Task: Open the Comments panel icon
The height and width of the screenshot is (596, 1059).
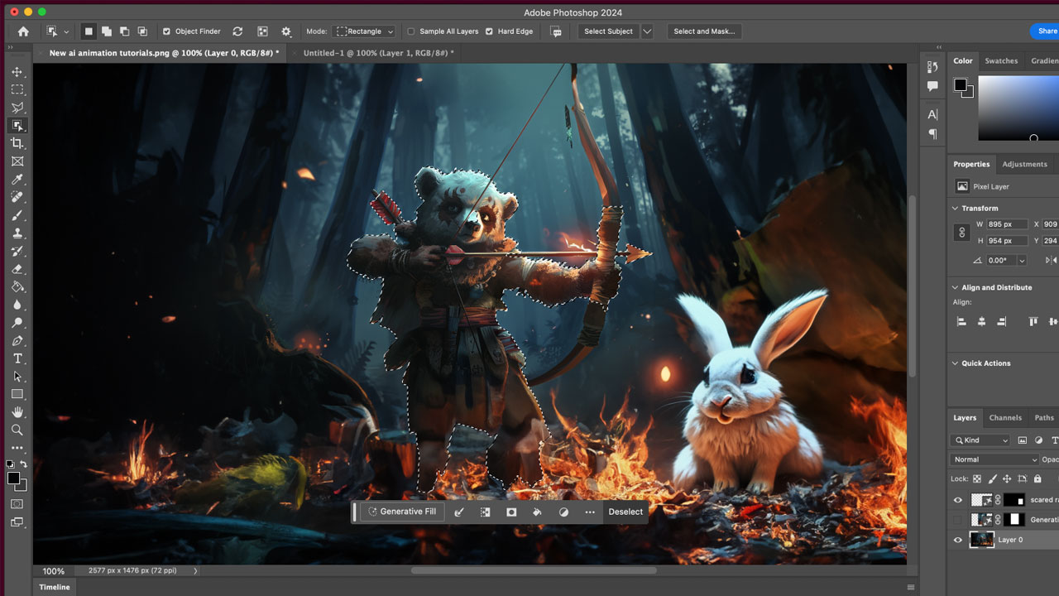Action: click(x=932, y=86)
